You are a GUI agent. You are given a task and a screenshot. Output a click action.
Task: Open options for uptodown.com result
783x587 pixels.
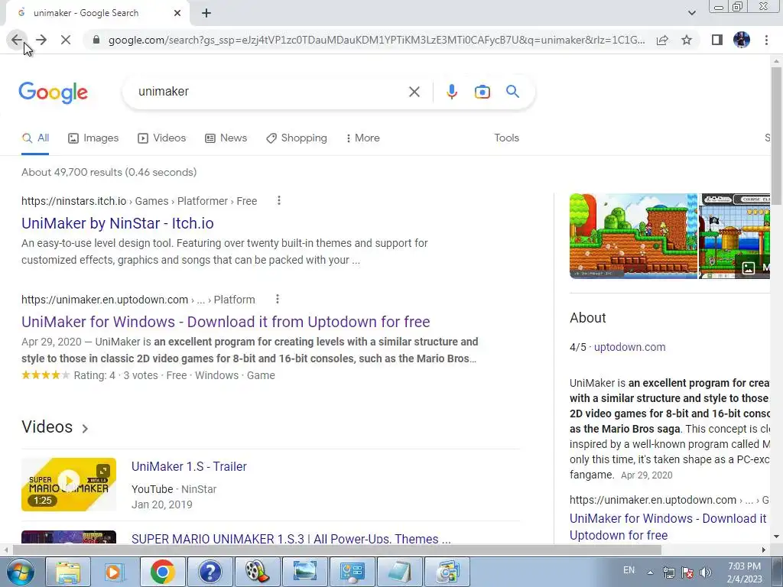click(x=277, y=300)
